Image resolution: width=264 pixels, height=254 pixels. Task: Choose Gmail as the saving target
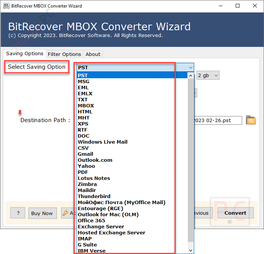pos(132,154)
